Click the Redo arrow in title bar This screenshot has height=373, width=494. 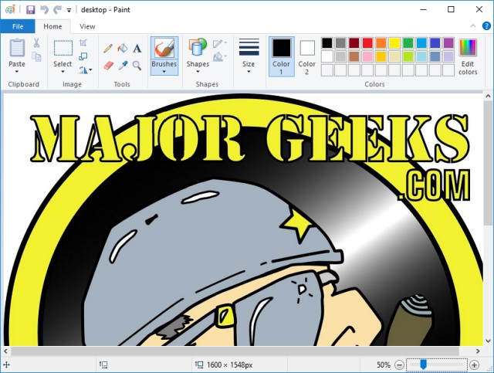click(57, 10)
